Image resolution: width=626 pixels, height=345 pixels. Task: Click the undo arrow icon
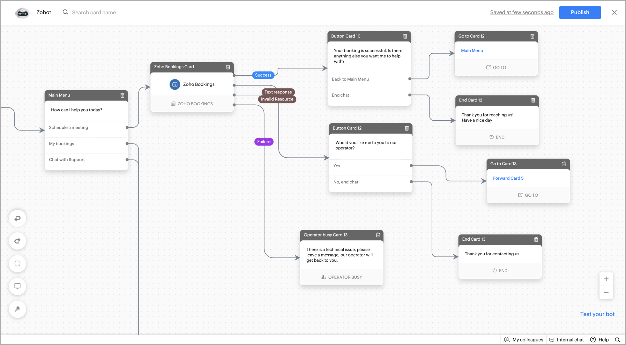(x=18, y=218)
